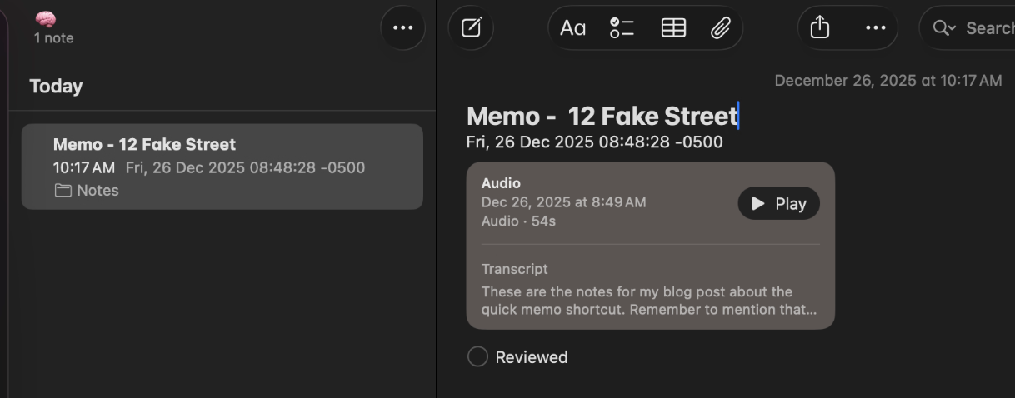Place cursor in the note title heading
1015x398 pixels.
602,116
